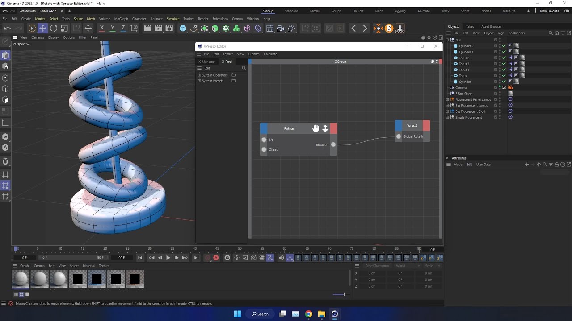This screenshot has width=572, height=321.
Task: Toggle green enable checkmark for Cylinder.1
Action: pyautogui.click(x=504, y=52)
